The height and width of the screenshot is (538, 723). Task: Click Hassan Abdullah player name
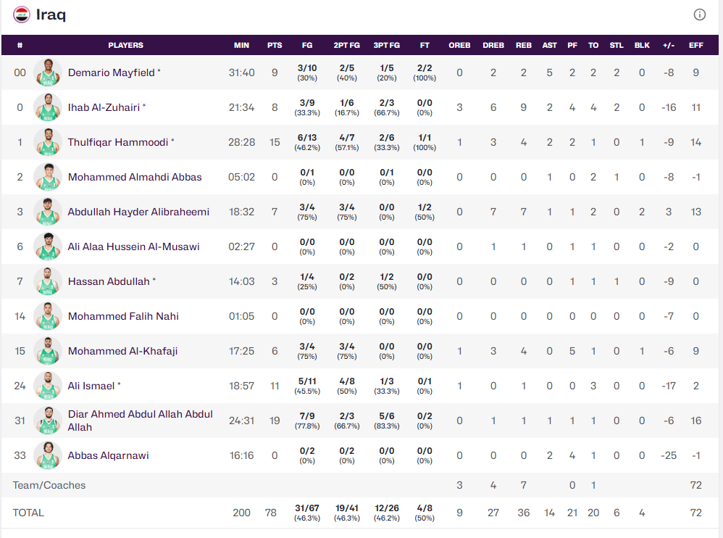[109, 281]
